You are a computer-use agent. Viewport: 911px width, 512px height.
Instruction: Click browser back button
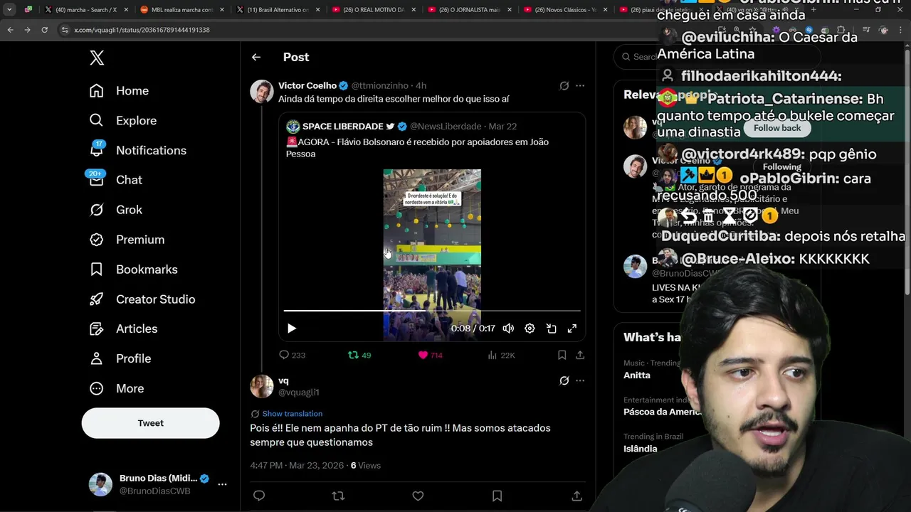coord(10,30)
